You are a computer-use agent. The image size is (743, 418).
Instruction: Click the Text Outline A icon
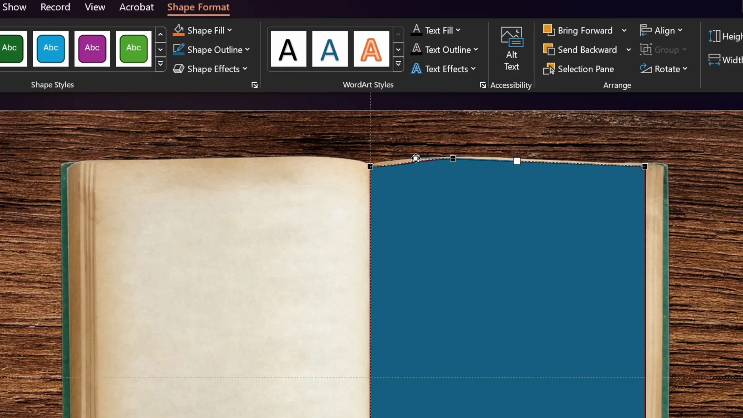pyautogui.click(x=416, y=49)
